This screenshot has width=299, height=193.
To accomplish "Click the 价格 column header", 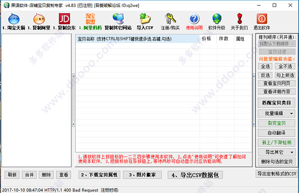I will point(208,39).
